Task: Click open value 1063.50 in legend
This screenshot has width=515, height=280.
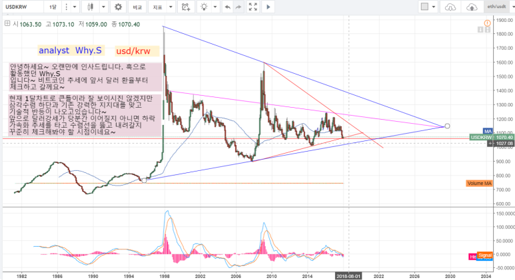Action: (31, 24)
